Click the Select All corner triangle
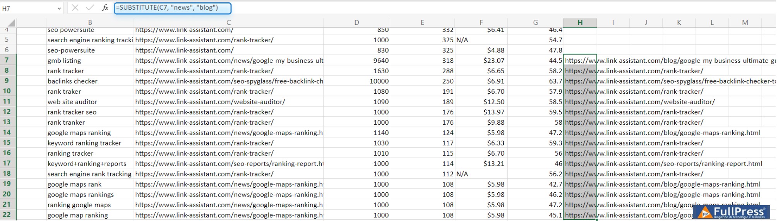778x221 pixels. (x=11, y=23)
